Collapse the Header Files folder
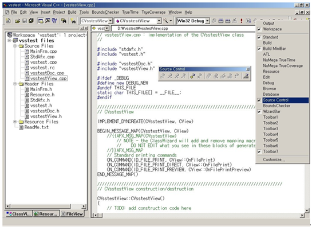The image size is (312, 230). point(15,84)
